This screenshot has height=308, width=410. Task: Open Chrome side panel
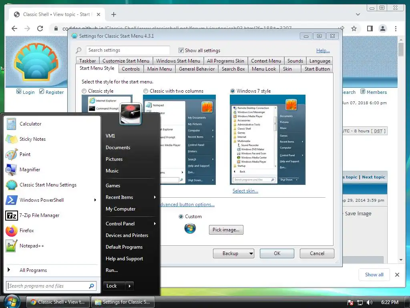point(370,28)
